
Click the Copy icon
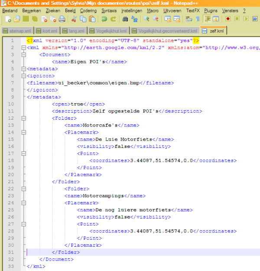(x=83, y=19)
